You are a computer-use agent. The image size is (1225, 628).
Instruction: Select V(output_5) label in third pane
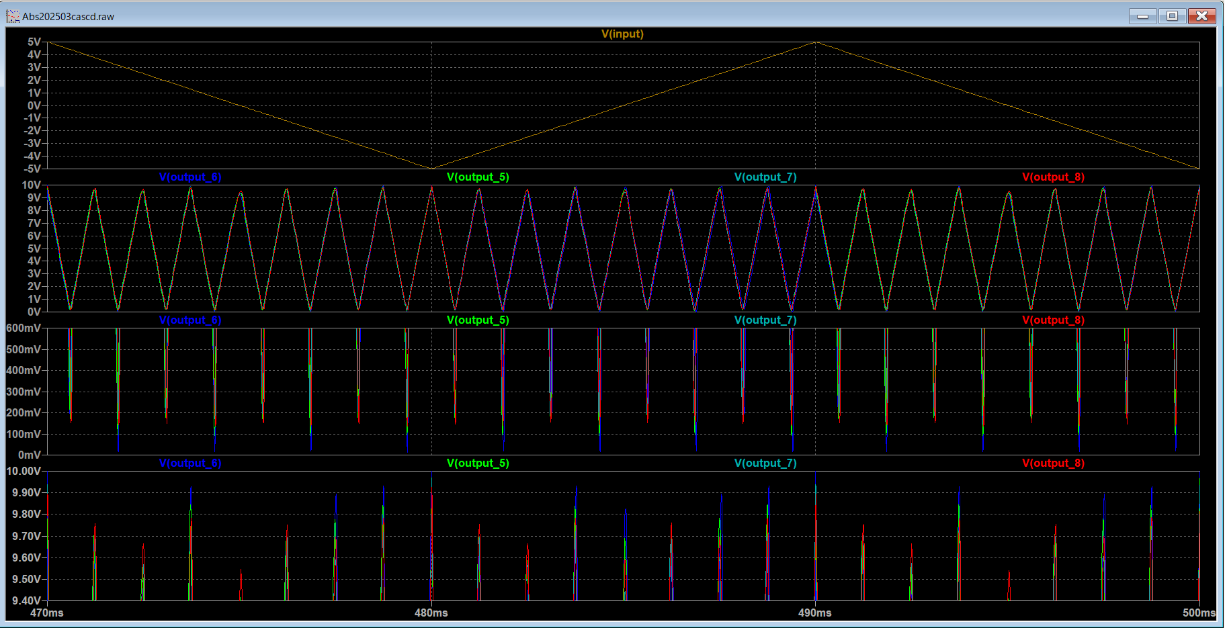478,320
